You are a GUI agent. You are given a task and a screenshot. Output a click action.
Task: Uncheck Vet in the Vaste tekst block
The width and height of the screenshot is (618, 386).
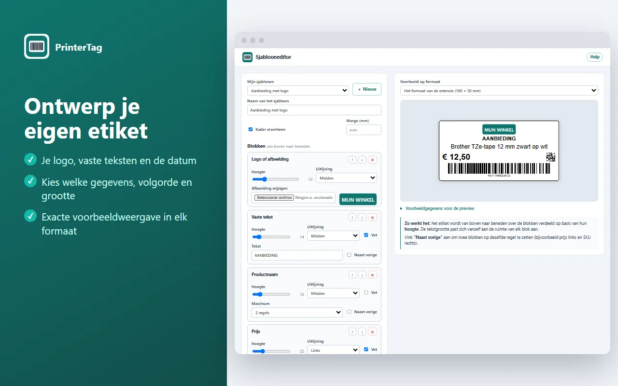point(366,235)
